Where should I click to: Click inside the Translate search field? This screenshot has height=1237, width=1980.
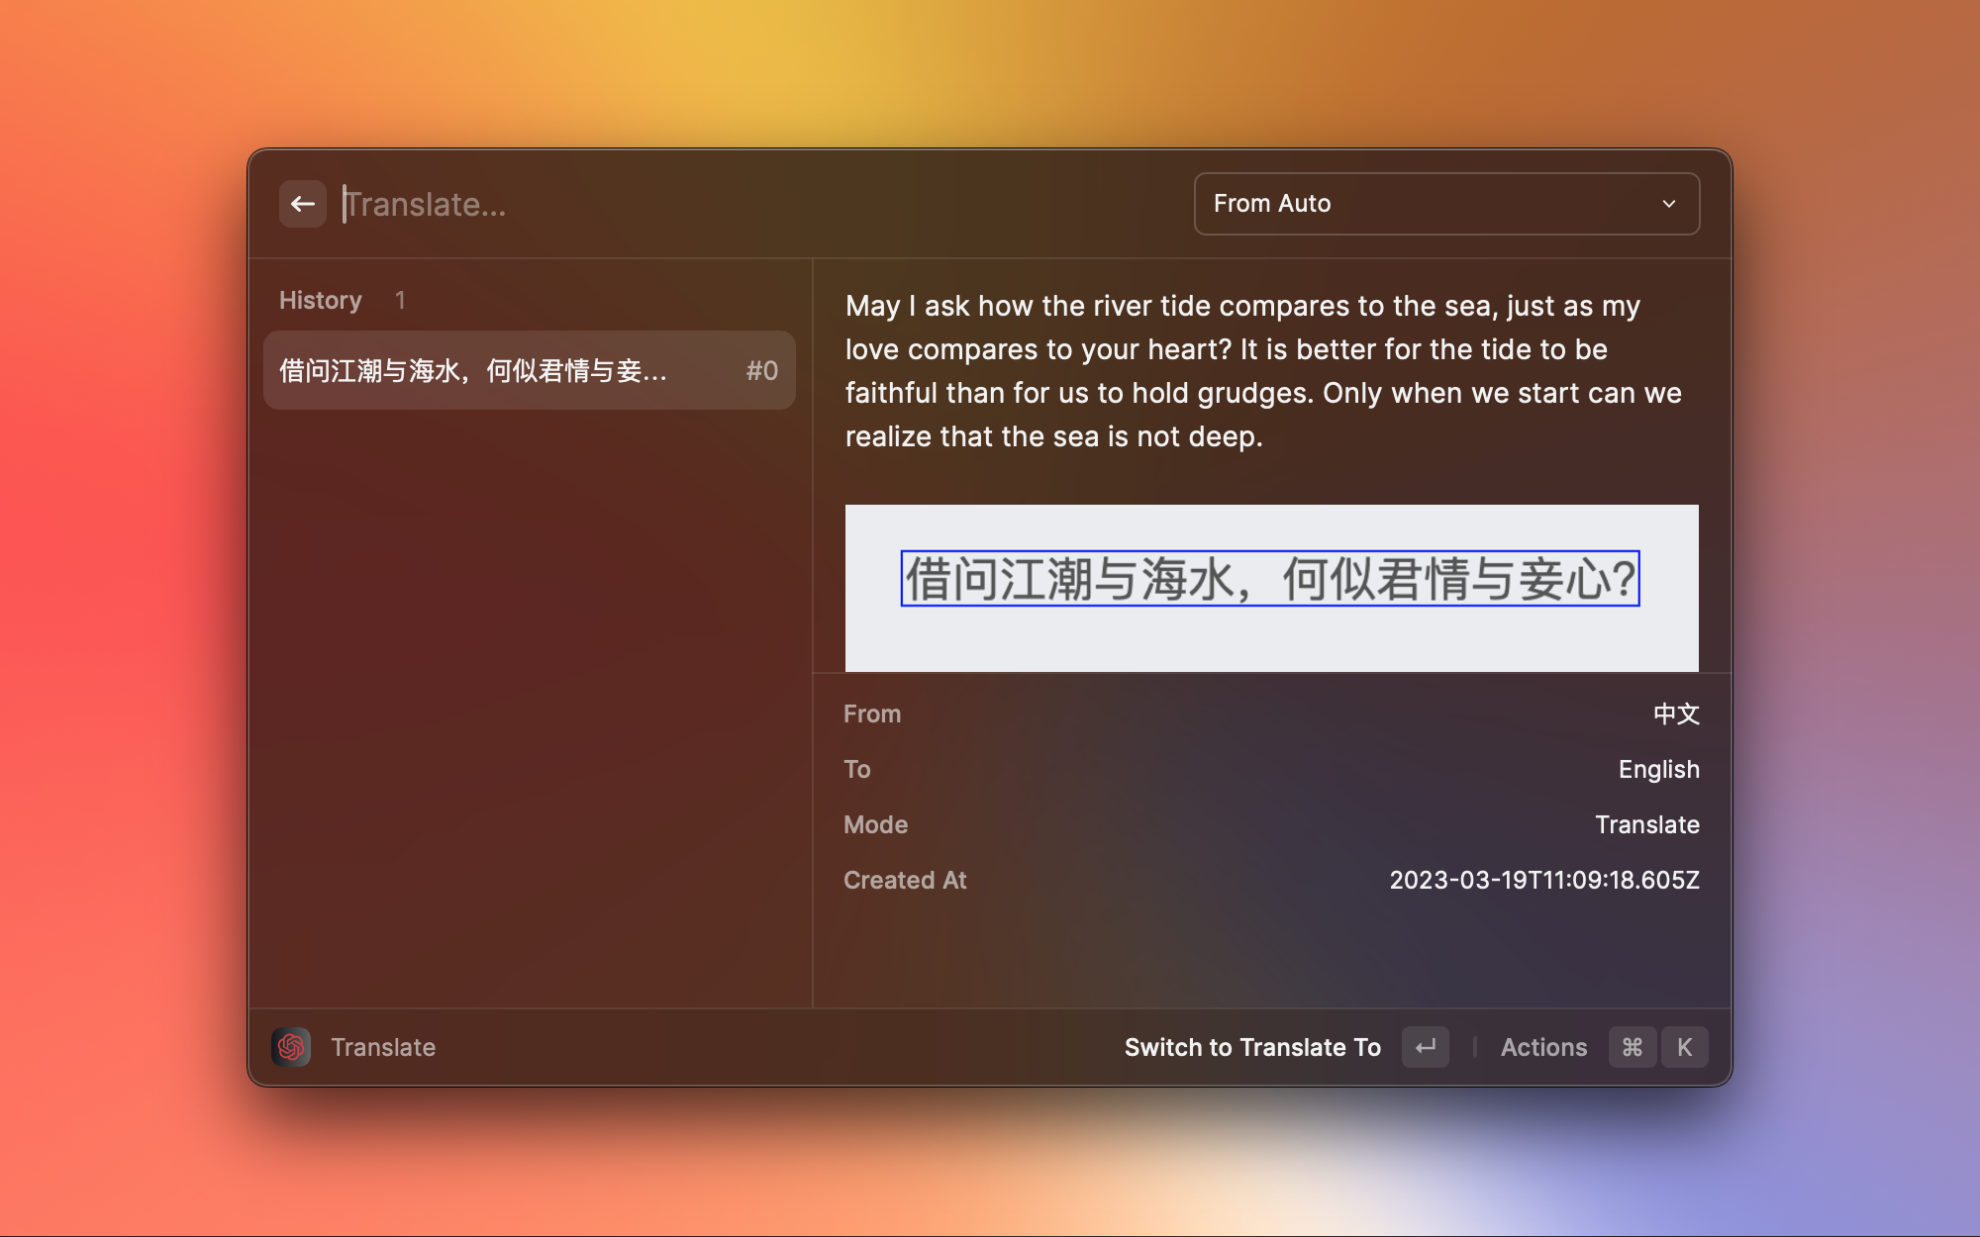tap(594, 204)
